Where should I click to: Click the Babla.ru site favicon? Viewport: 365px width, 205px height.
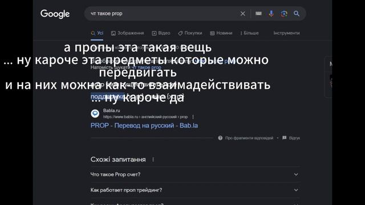(95, 113)
